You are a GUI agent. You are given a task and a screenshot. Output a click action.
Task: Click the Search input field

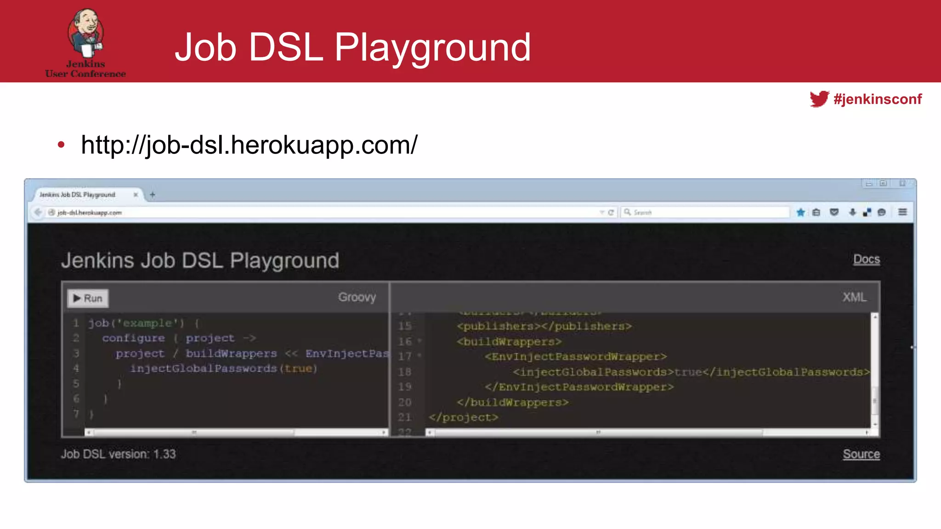click(705, 212)
